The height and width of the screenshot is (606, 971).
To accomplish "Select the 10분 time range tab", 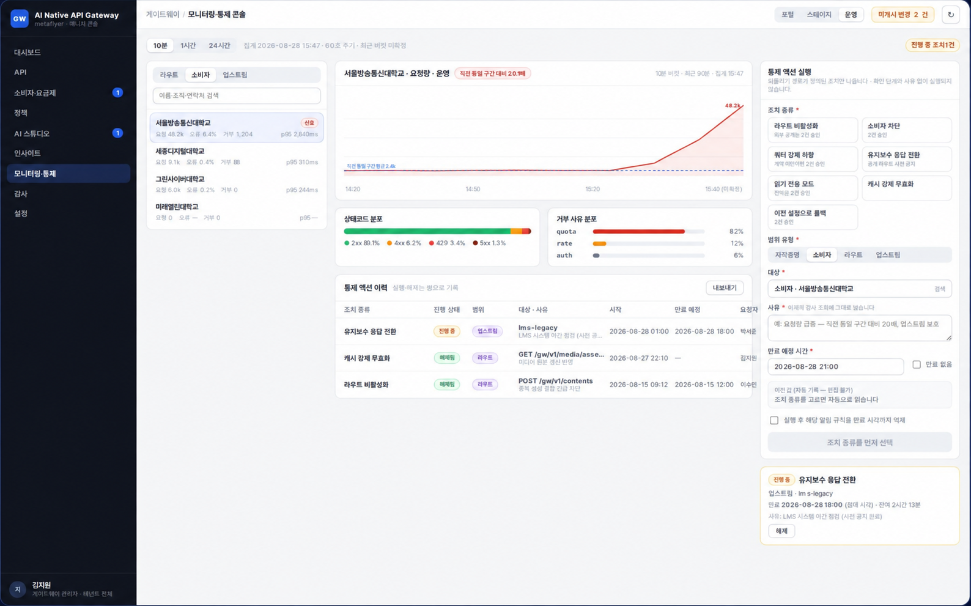I will click(160, 45).
